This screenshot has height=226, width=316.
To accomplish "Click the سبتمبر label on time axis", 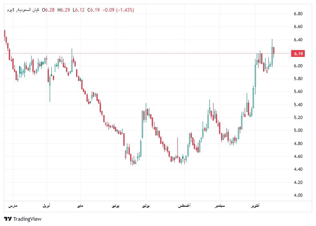I will (x=220, y=206).
